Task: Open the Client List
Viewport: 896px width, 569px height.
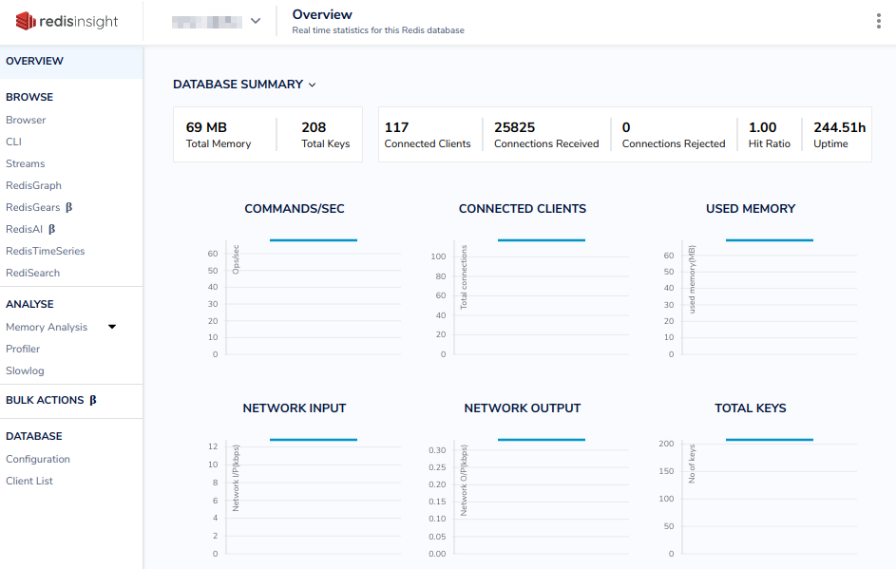Action: (30, 481)
